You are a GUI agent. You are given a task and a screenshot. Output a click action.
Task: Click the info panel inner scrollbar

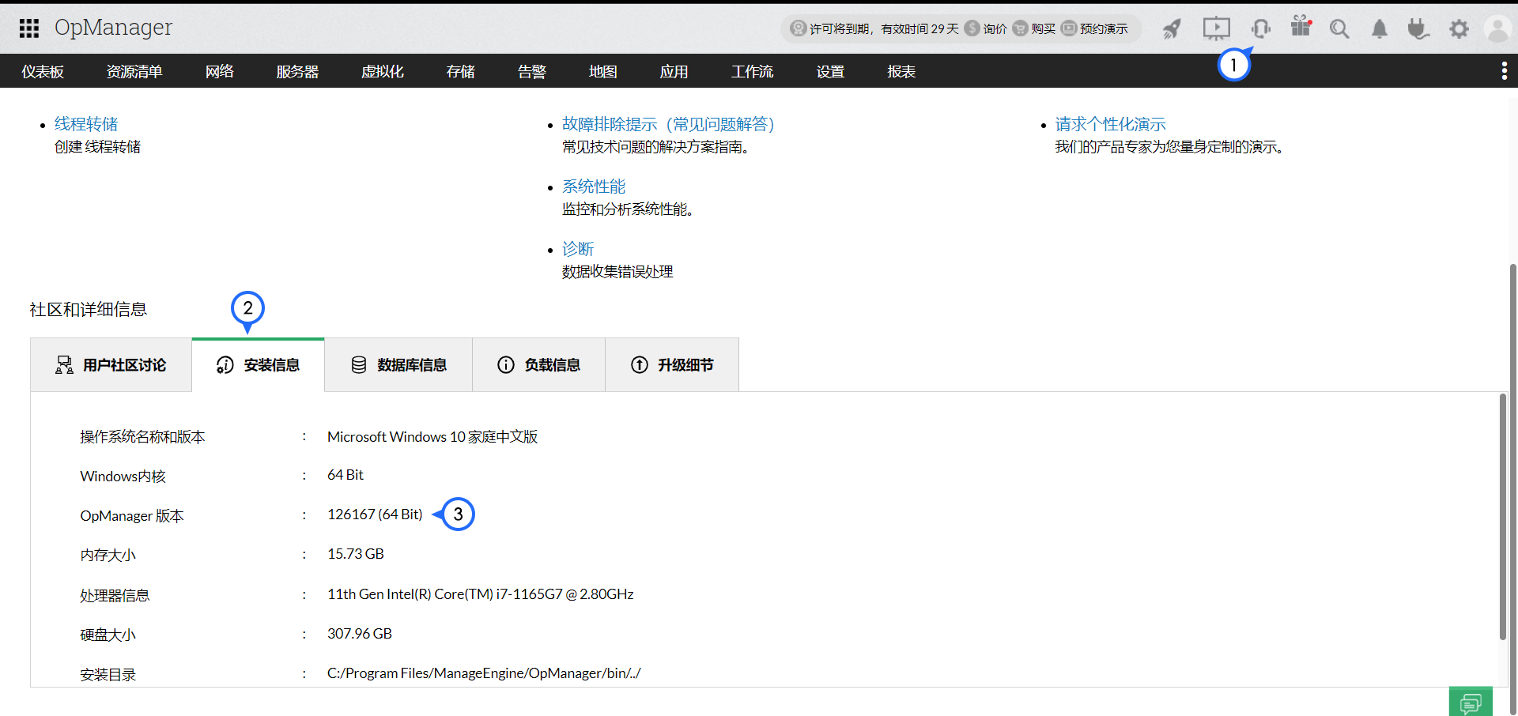click(1503, 517)
